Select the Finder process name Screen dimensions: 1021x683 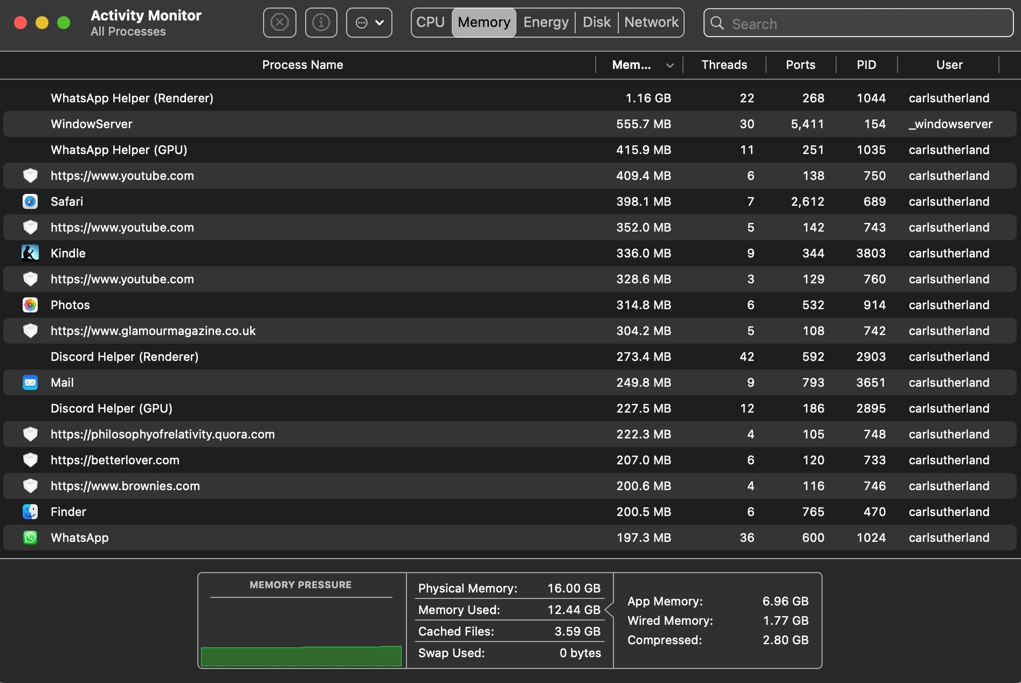point(68,512)
